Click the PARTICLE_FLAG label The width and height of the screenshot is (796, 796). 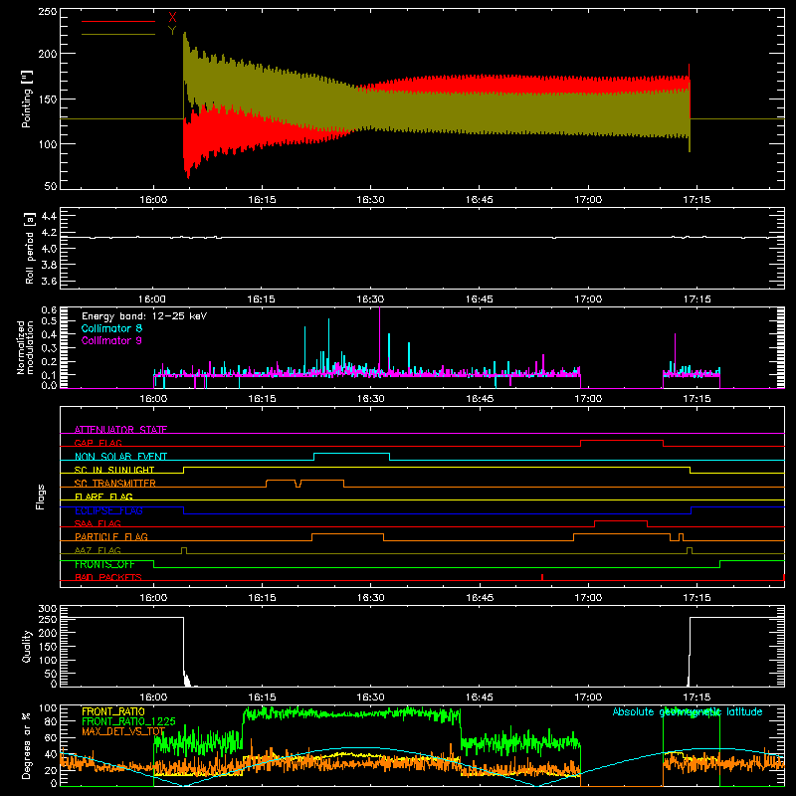(111, 536)
